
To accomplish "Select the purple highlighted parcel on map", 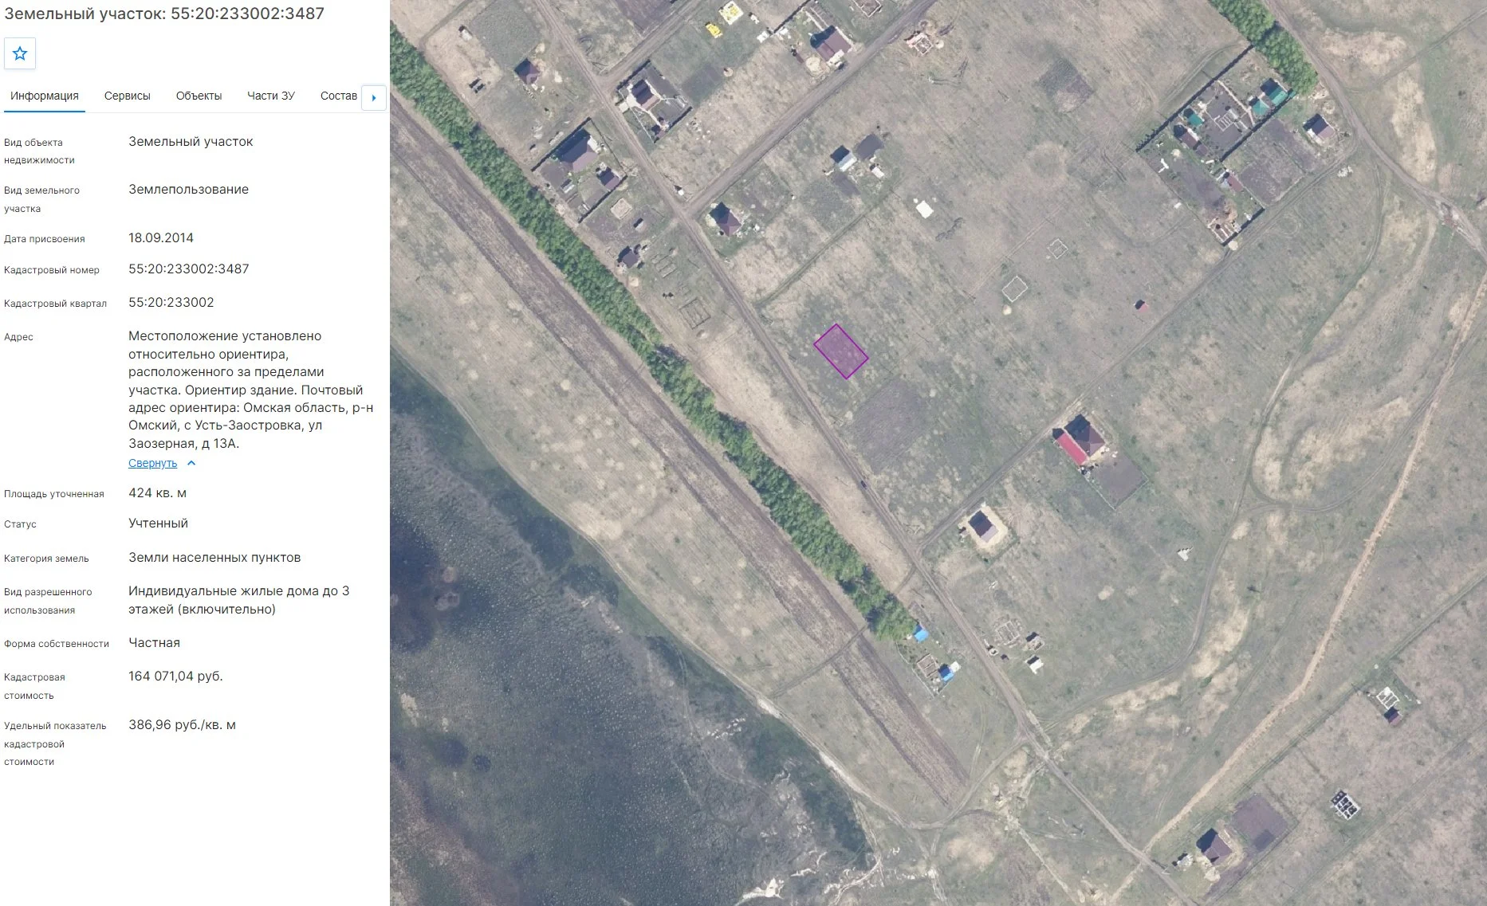I will point(840,351).
